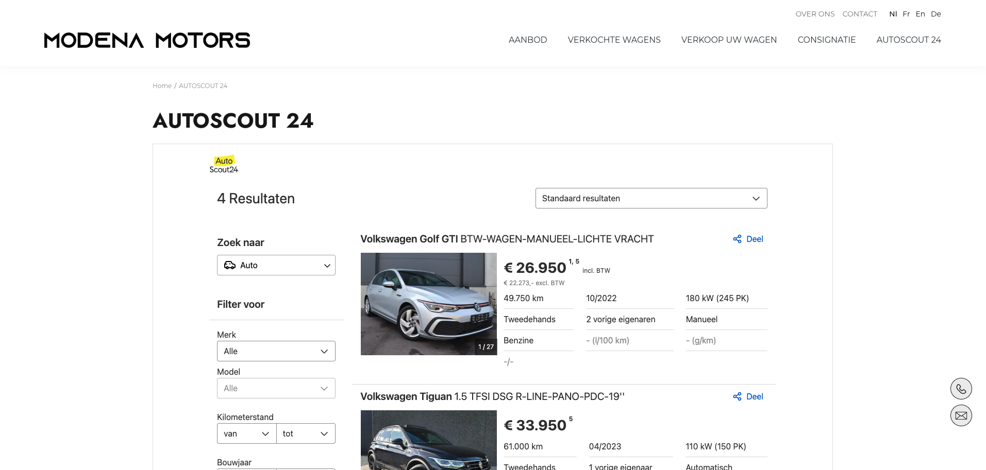Click the € 33.950 price
This screenshot has height=470, width=986.
click(535, 425)
